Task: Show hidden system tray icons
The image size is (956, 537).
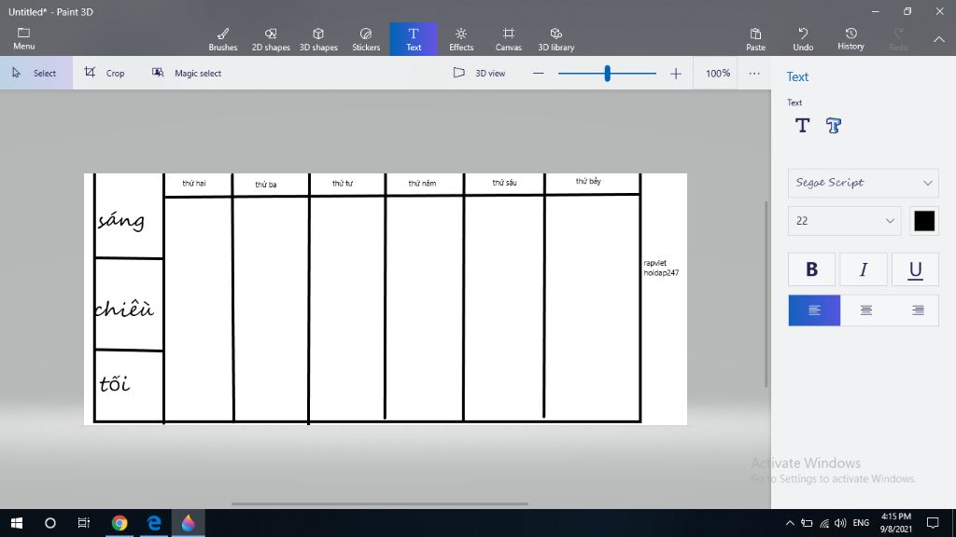Action: point(790,523)
